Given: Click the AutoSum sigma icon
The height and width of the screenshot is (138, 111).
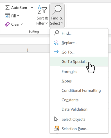Looking at the screenshot, I should coord(7,8).
